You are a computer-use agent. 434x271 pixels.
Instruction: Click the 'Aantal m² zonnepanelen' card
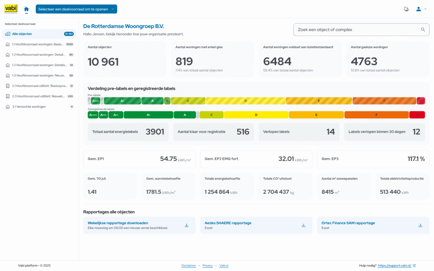(344, 186)
